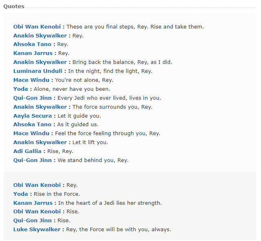Click Kanan Jarrus link beside 'In the heart'

pos(33,203)
